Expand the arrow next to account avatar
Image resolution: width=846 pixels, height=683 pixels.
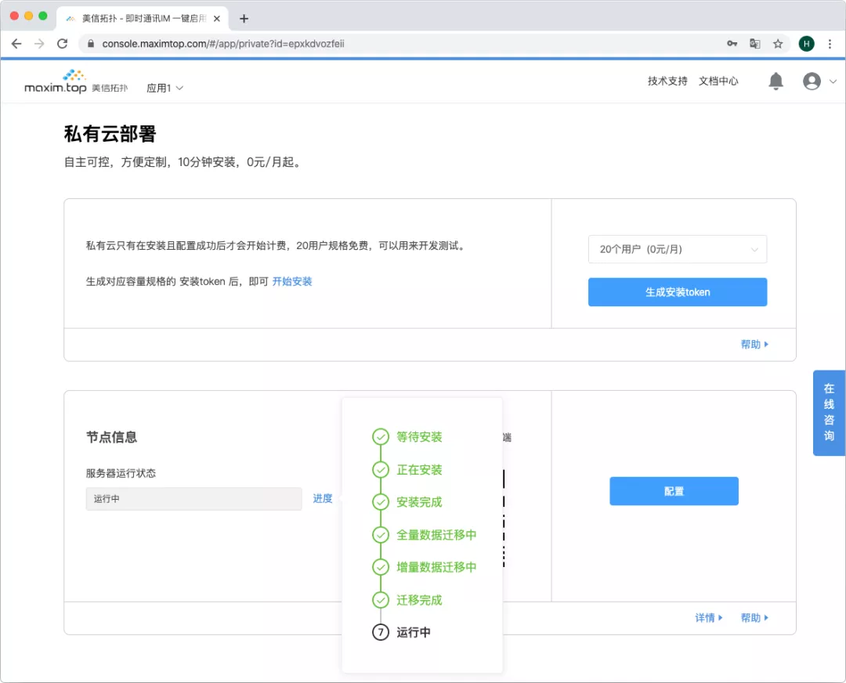(833, 81)
